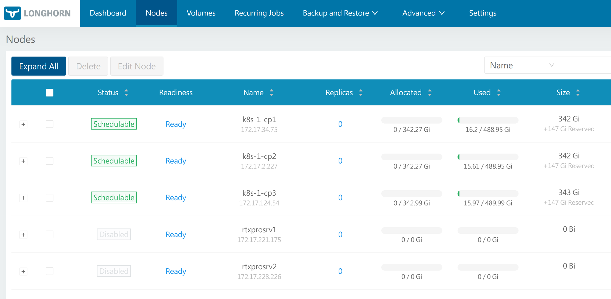This screenshot has width=611, height=299.
Task: Open replicas count for k8s-1-cp2
Action: pyautogui.click(x=340, y=161)
